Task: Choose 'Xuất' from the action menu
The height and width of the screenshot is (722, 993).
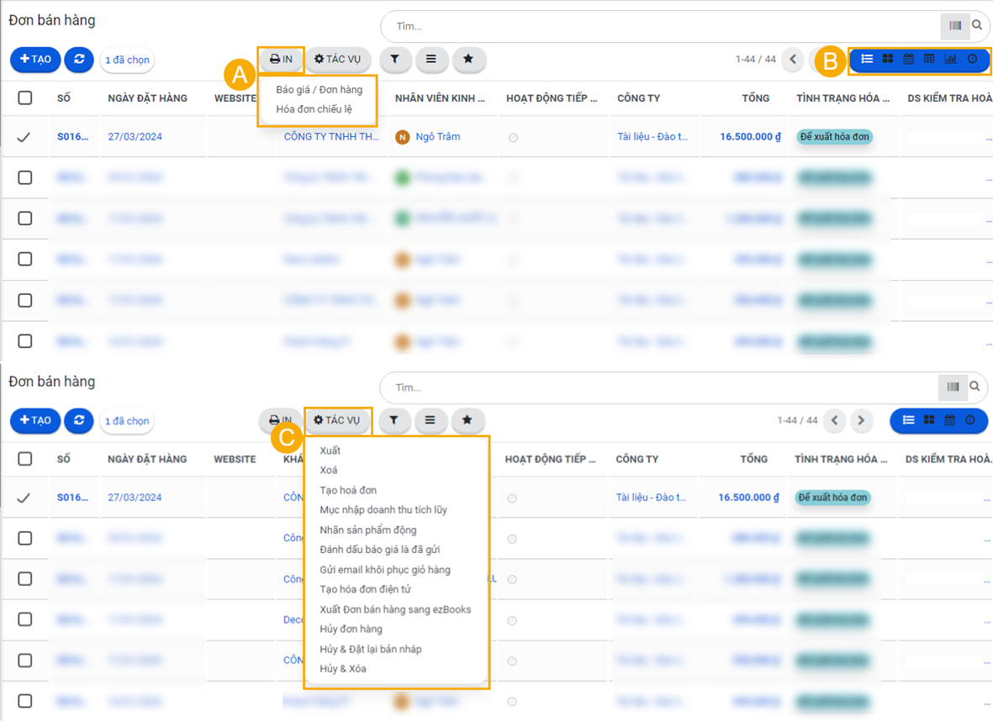Action: 330,451
